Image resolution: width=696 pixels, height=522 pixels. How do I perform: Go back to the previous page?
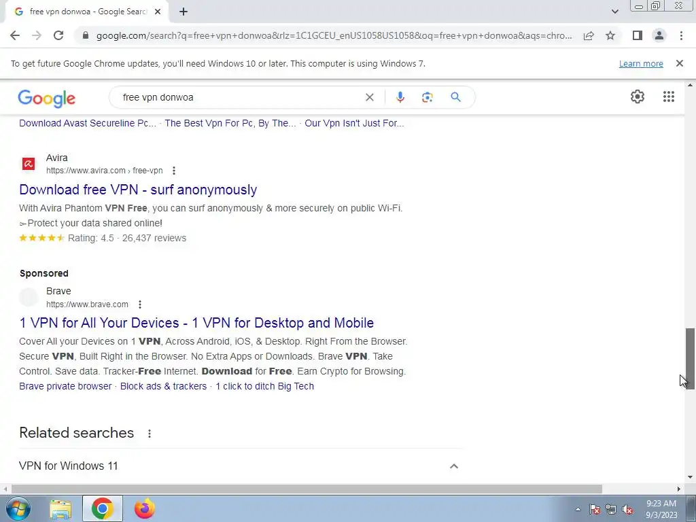tap(15, 35)
